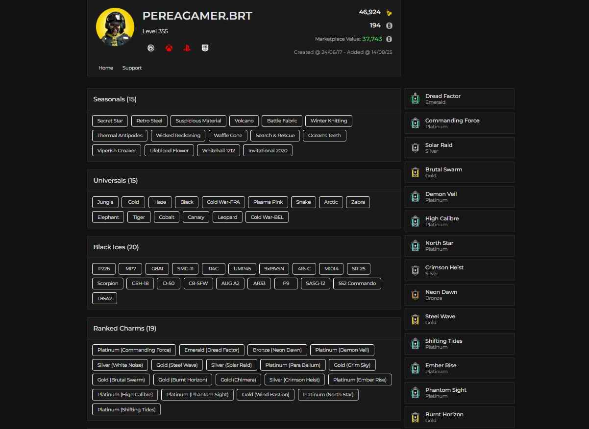
Task: Select the Ubisoft platform icon
Action: click(x=151, y=48)
